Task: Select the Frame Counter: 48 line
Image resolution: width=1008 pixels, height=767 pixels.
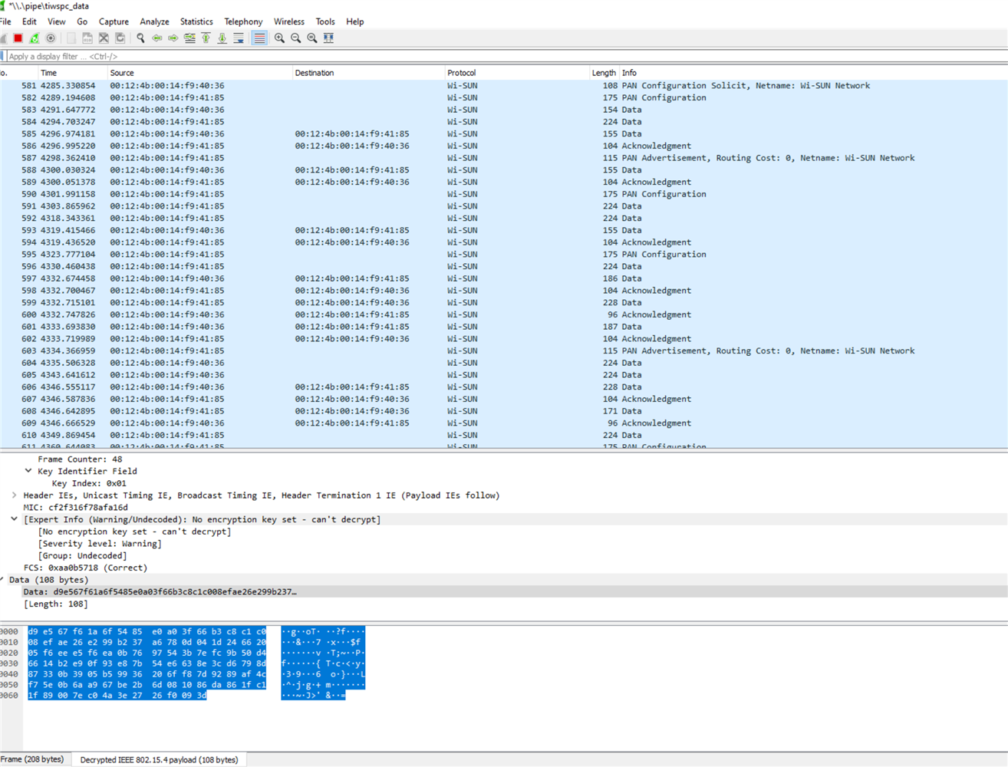Action: 80,459
